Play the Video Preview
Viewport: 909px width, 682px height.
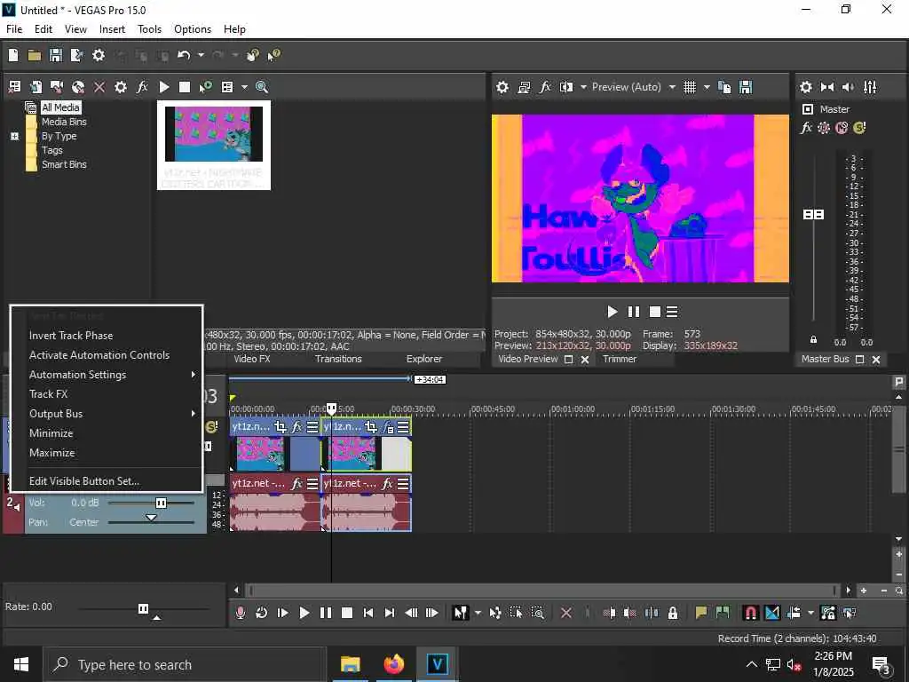coord(613,312)
